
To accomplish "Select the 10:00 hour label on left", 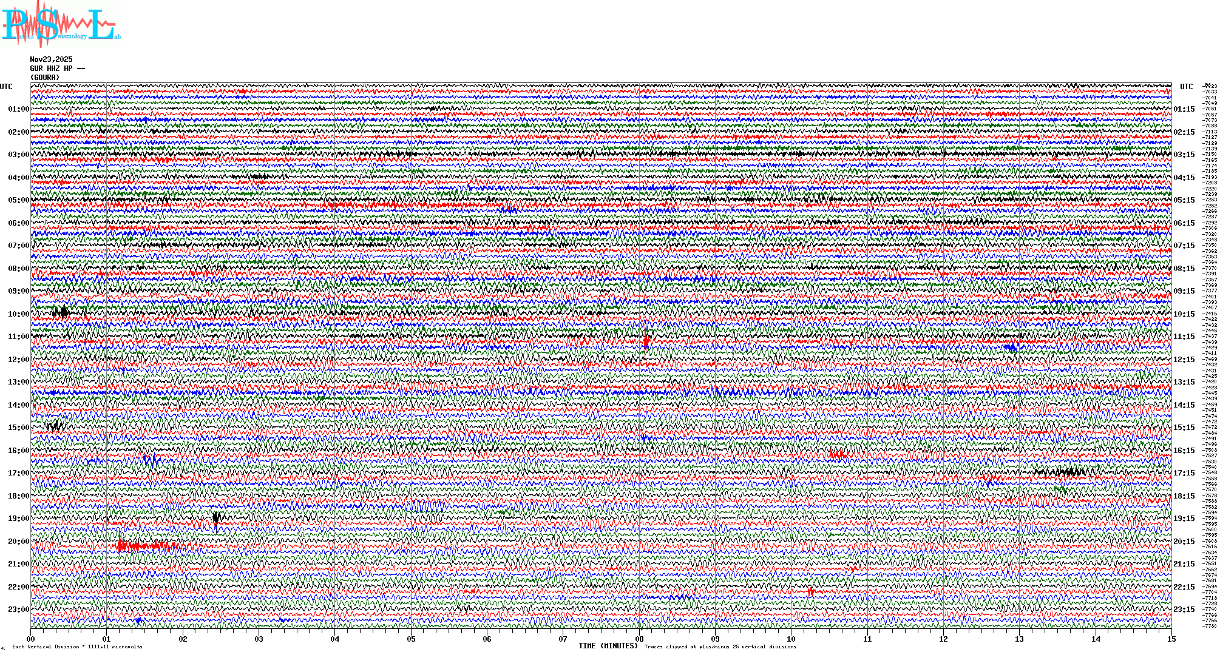I will point(18,314).
